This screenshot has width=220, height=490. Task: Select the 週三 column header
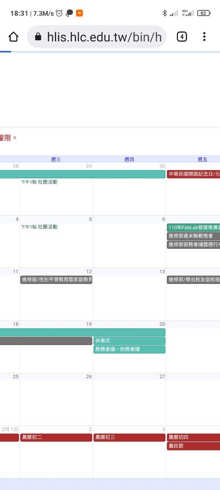[56, 159]
